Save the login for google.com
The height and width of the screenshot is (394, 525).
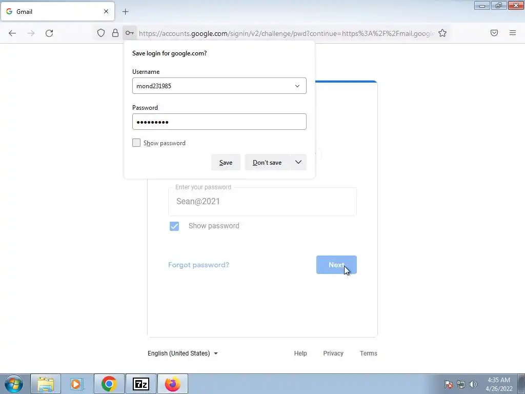pos(226,163)
